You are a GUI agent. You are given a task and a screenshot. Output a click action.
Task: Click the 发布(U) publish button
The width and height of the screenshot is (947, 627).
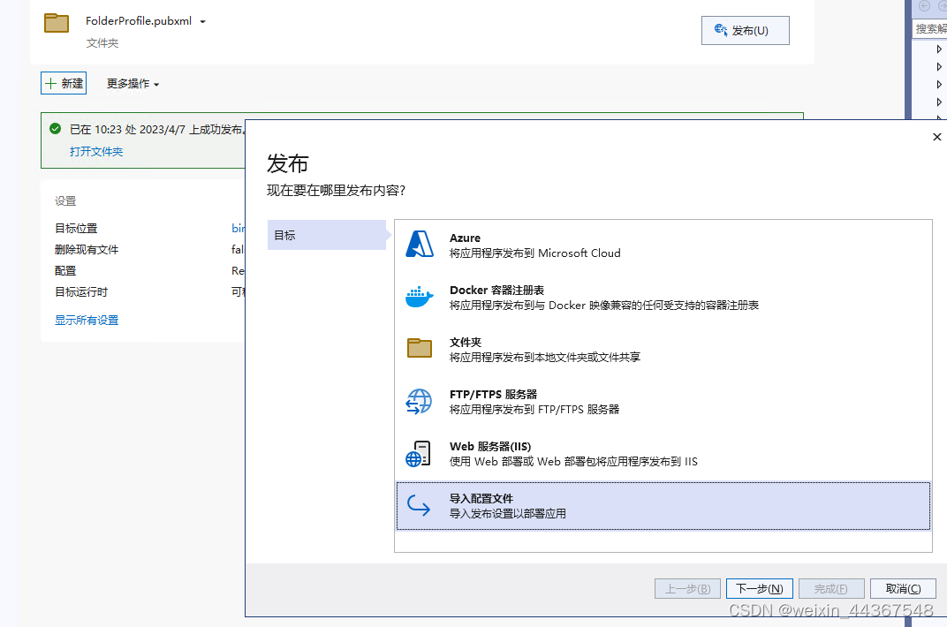click(x=746, y=30)
